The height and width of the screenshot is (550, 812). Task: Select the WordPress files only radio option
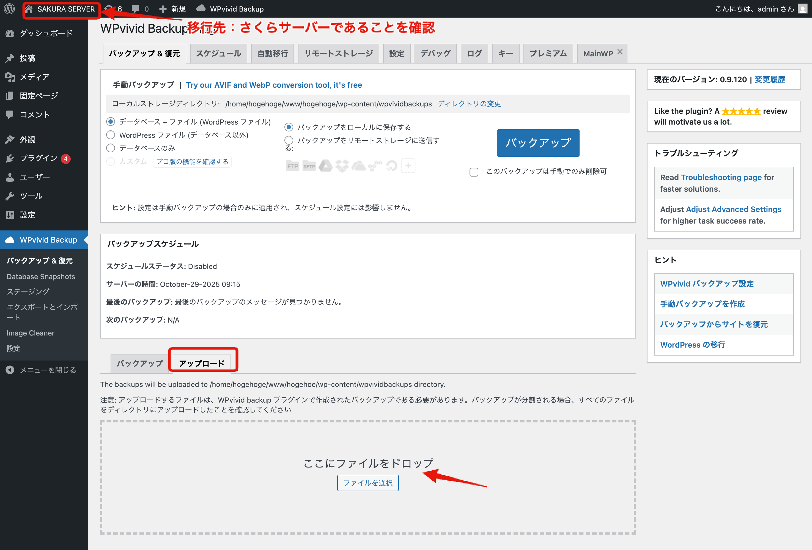tap(110, 135)
